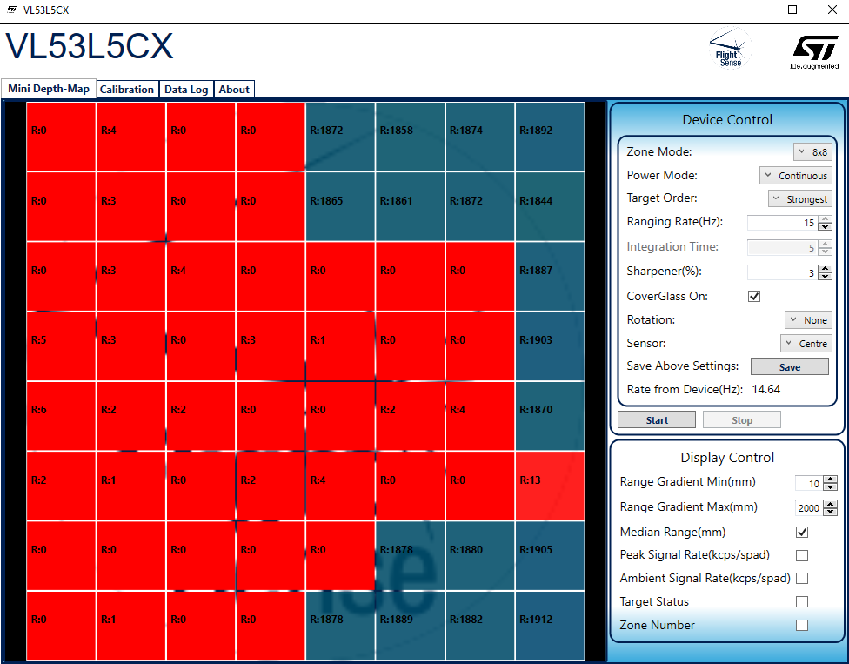The height and width of the screenshot is (664, 849).
Task: Click the FlightSense logo icon
Action: point(731,48)
